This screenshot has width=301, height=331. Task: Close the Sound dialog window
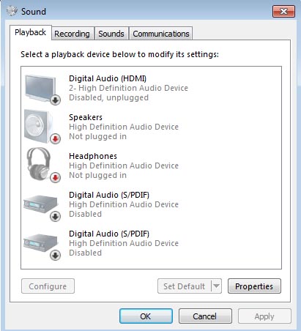[283, 12]
